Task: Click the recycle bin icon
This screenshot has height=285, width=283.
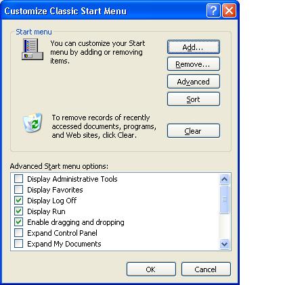Action: (32, 122)
